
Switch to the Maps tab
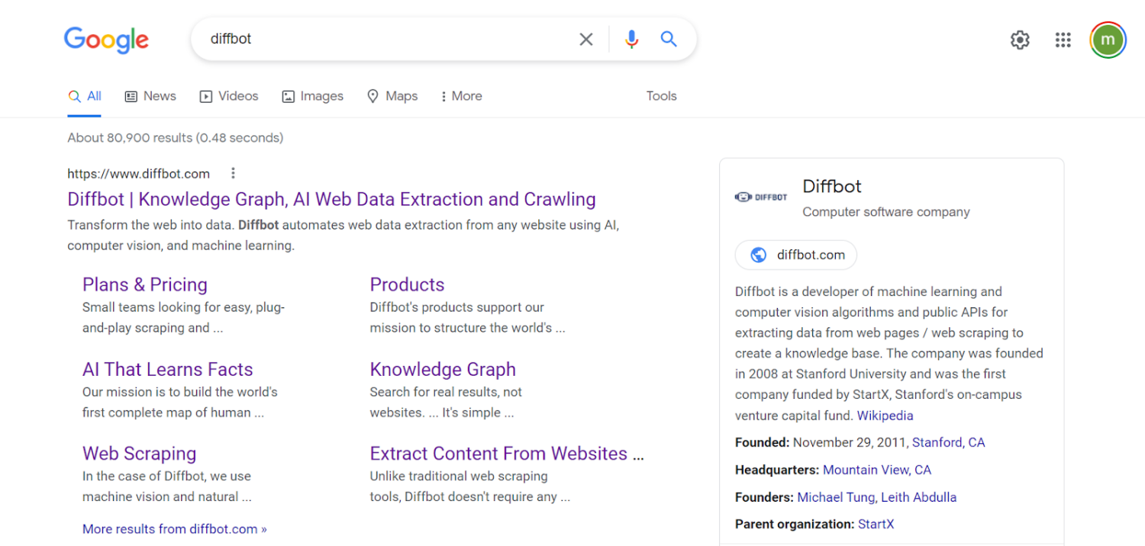[392, 96]
